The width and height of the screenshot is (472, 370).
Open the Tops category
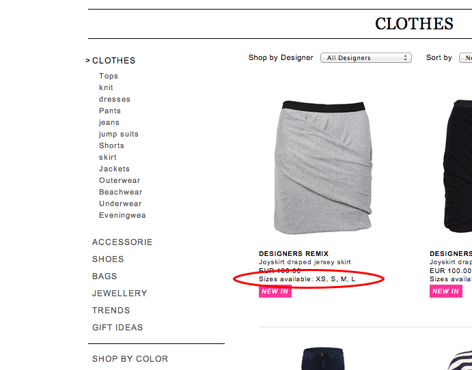pyautogui.click(x=109, y=76)
